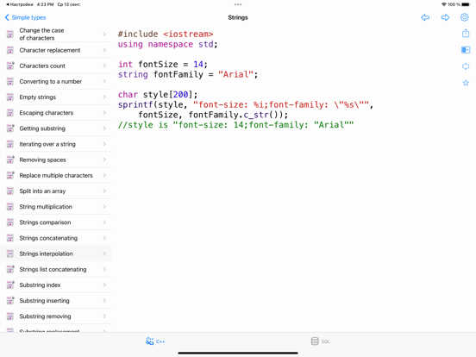Open previous topic with left arrow
This screenshot has width=476, height=357.
425,17
